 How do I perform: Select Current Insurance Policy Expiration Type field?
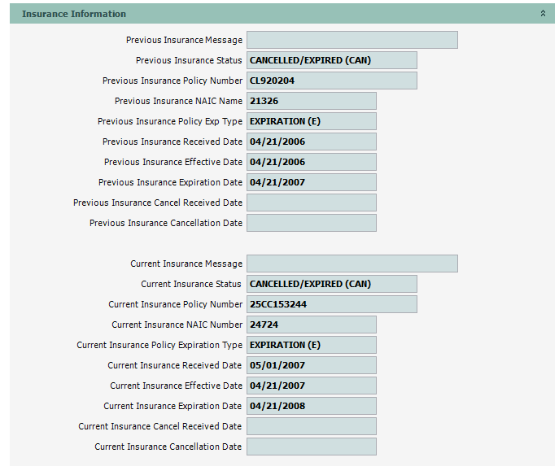pyautogui.click(x=311, y=345)
